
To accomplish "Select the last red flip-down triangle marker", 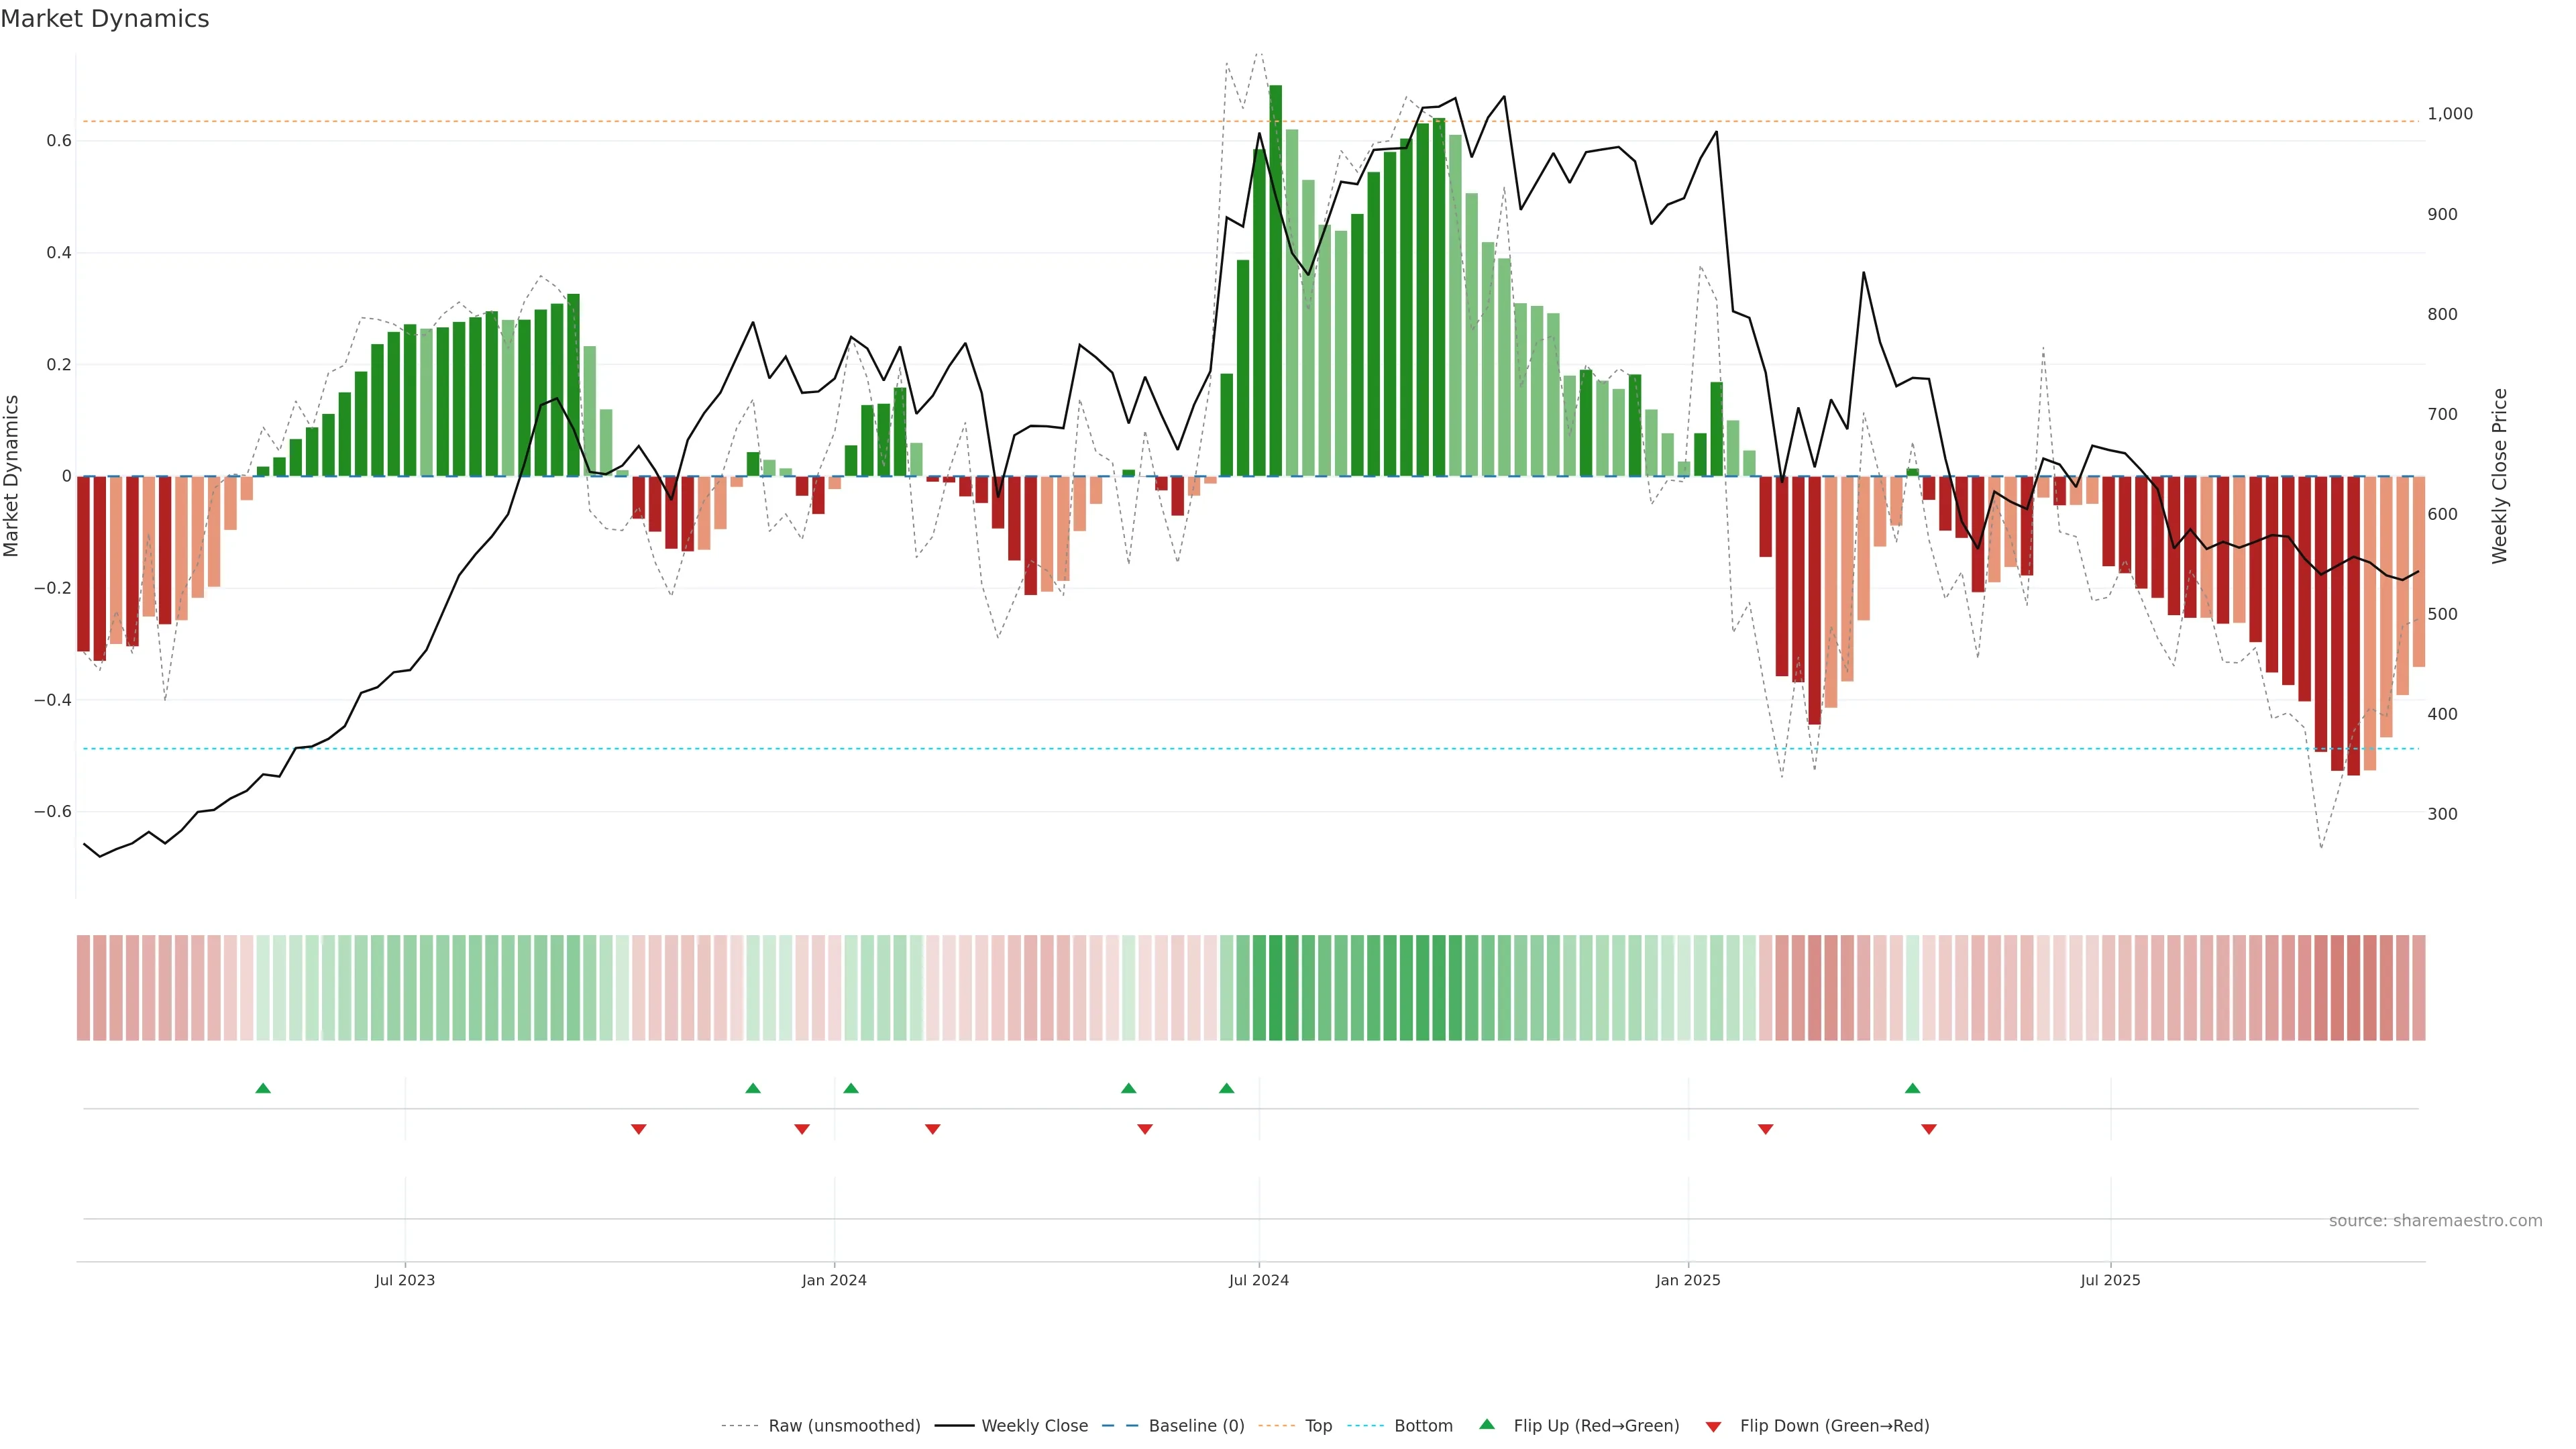I will tap(1929, 1129).
